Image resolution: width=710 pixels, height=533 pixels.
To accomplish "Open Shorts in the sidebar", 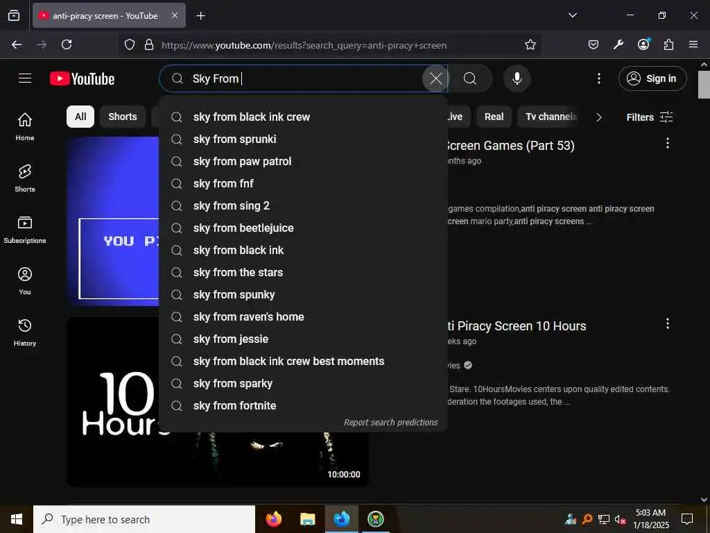I will coord(25,178).
